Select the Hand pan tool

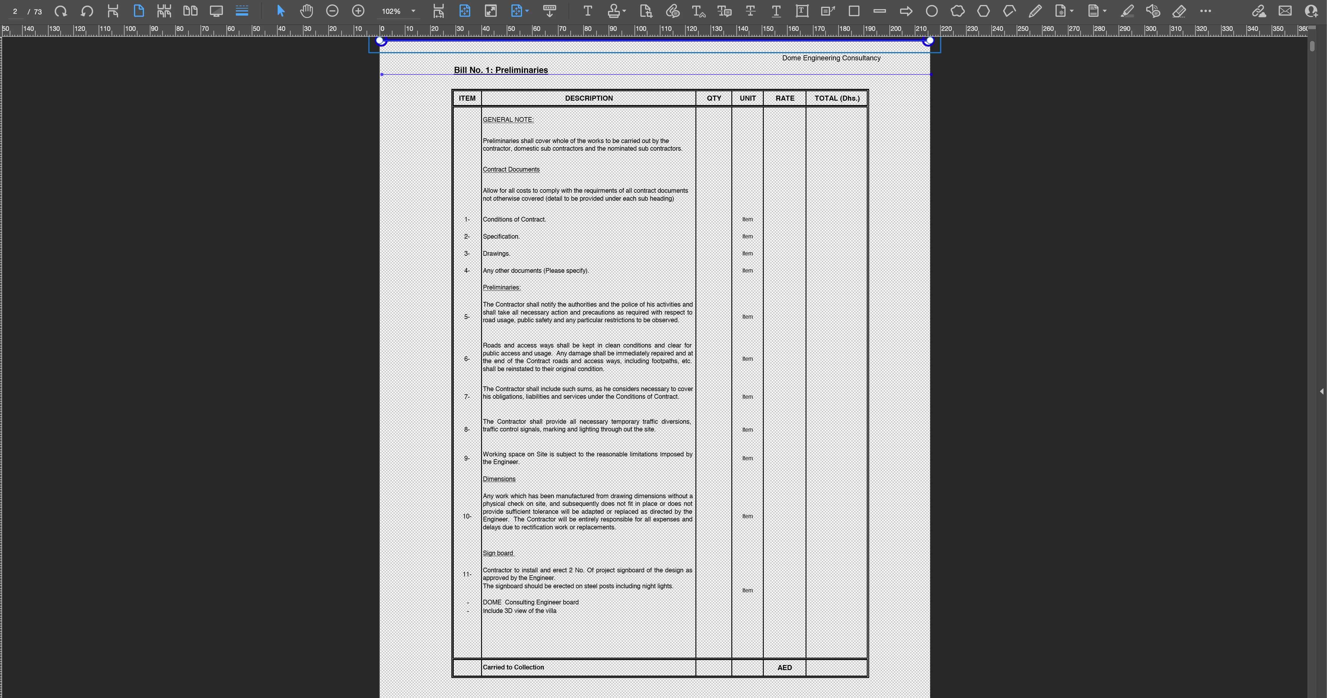click(x=307, y=11)
